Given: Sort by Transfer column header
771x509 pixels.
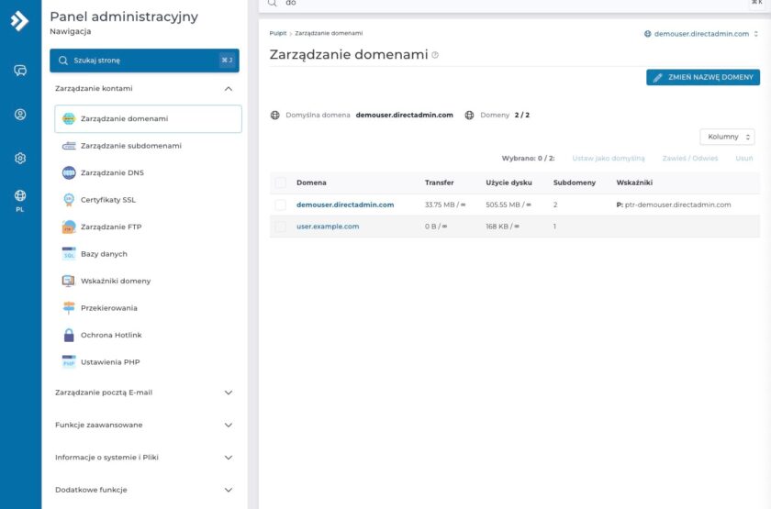Looking at the screenshot, I should pyautogui.click(x=439, y=183).
